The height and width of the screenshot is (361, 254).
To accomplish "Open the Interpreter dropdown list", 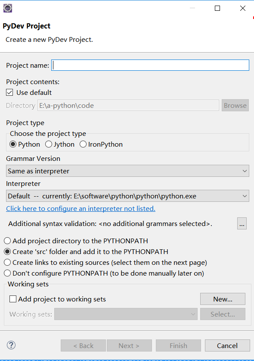I will tap(127, 196).
